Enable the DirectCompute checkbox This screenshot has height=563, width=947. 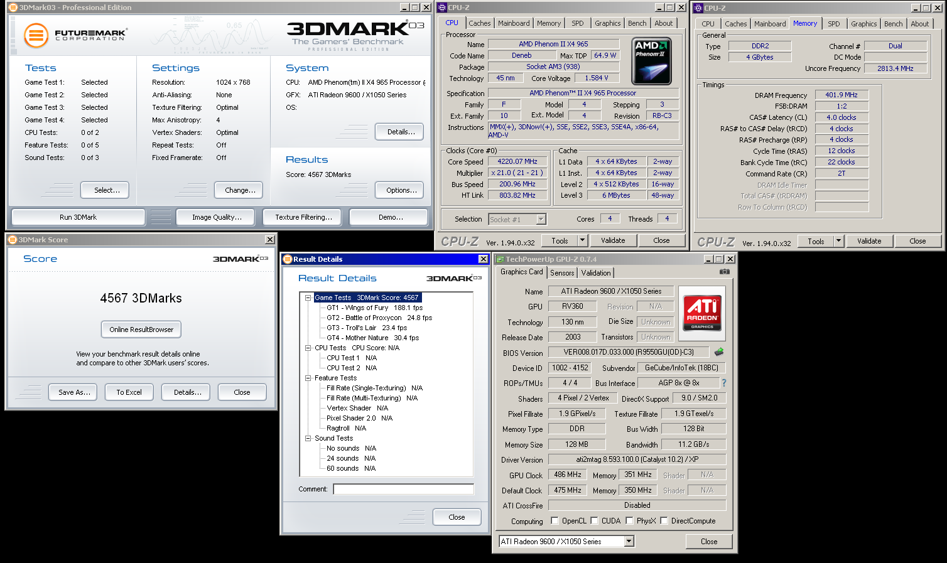[664, 521]
